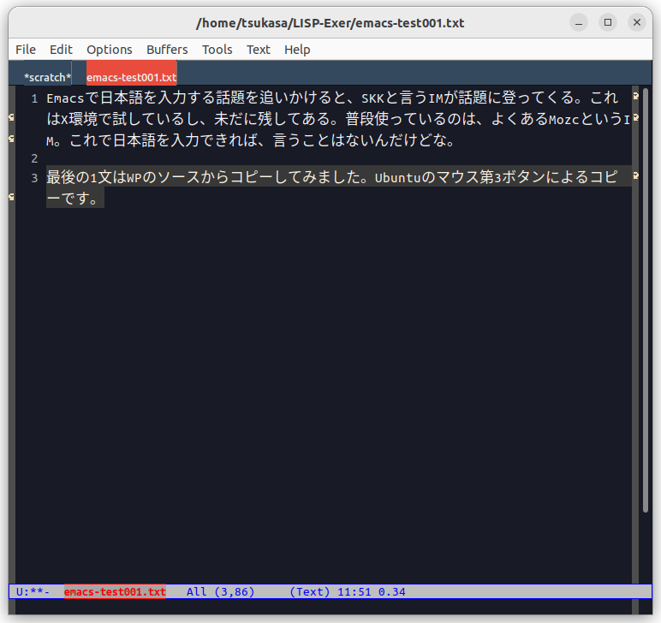Screen dimensions: 661x623
Task: Open the Edit menu
Action: point(61,50)
